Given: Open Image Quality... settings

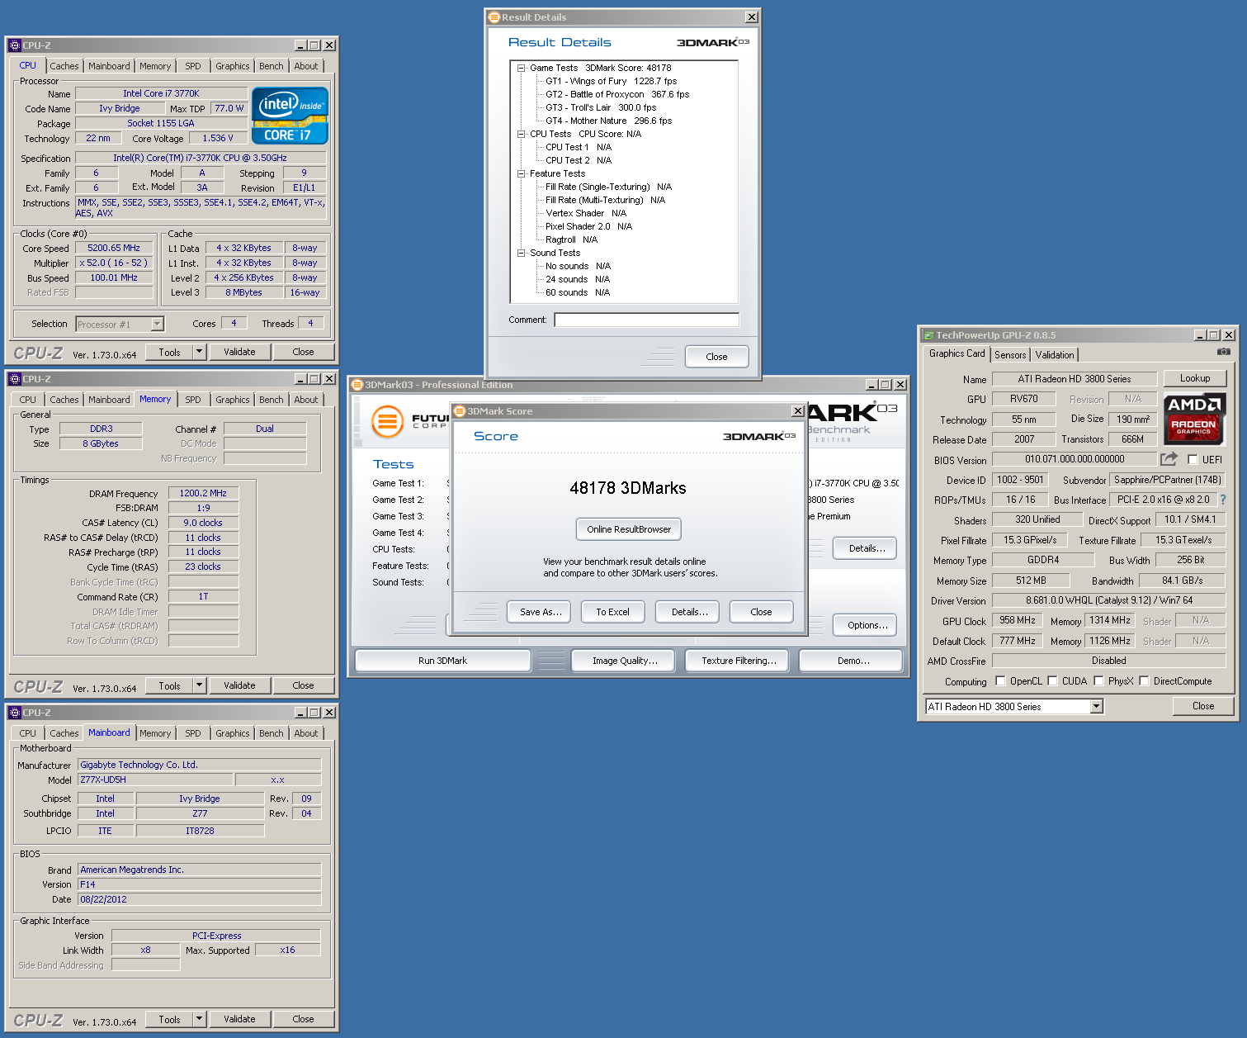Looking at the screenshot, I should (x=625, y=661).
